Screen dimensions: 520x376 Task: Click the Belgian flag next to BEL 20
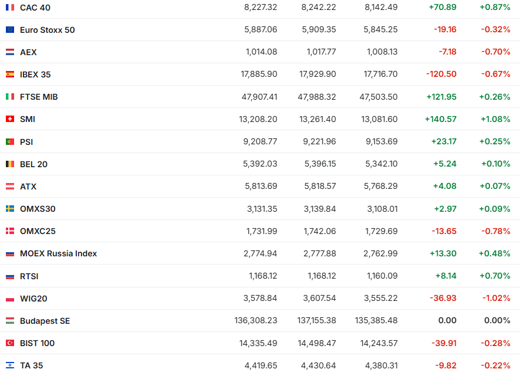tap(10, 164)
